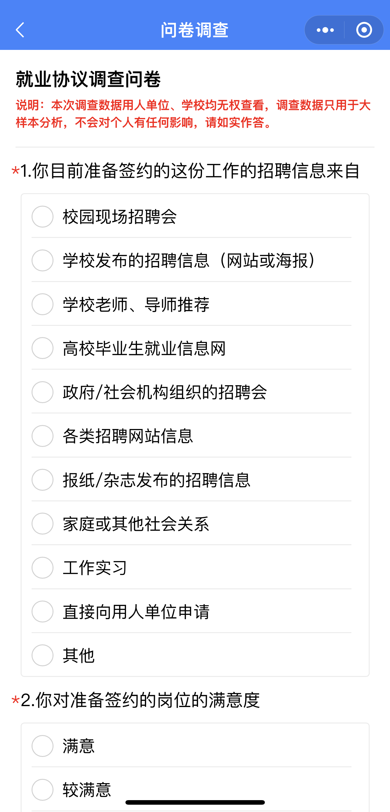Screen dimensions: 390x812
Task: Select 报纸/杂志发布的招聘信息 radio button
Action: (43, 480)
